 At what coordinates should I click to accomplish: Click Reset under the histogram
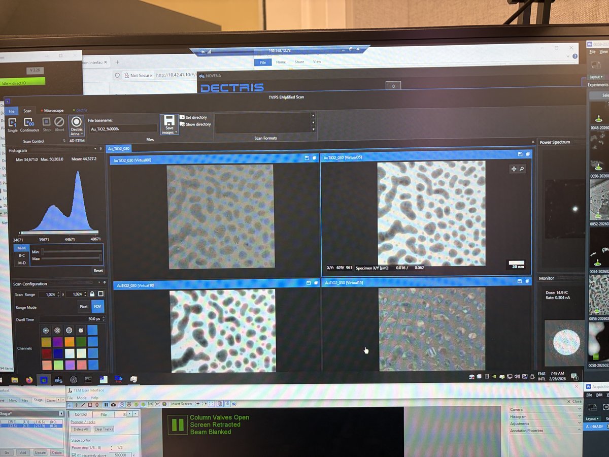tap(97, 270)
